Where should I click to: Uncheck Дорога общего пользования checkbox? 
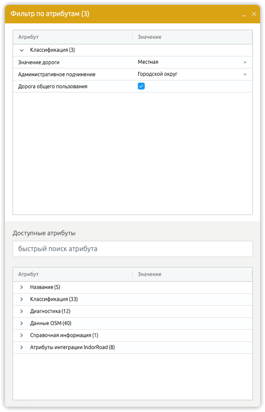coord(141,86)
